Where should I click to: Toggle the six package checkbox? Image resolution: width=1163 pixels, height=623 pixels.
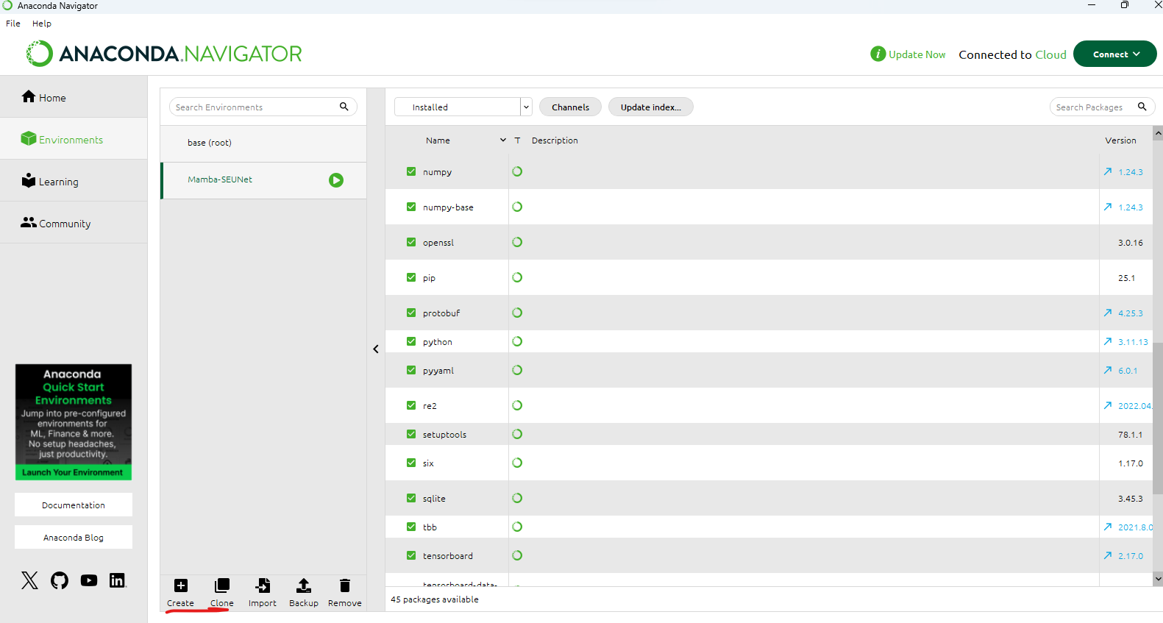411,463
